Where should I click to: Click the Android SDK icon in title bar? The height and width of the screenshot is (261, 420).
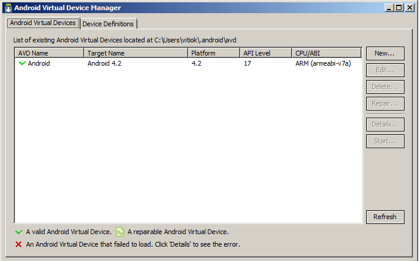[x=8, y=8]
